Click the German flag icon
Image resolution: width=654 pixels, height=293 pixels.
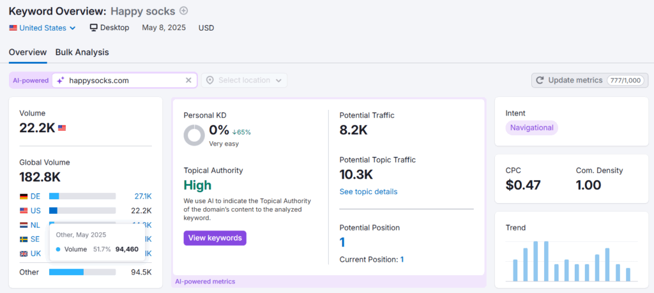click(24, 197)
